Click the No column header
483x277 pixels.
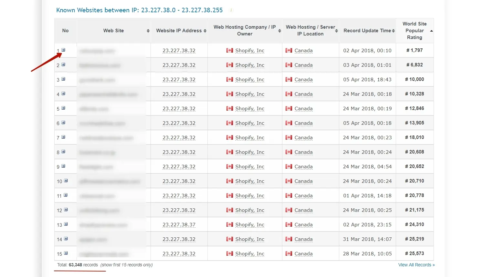pyautogui.click(x=65, y=31)
